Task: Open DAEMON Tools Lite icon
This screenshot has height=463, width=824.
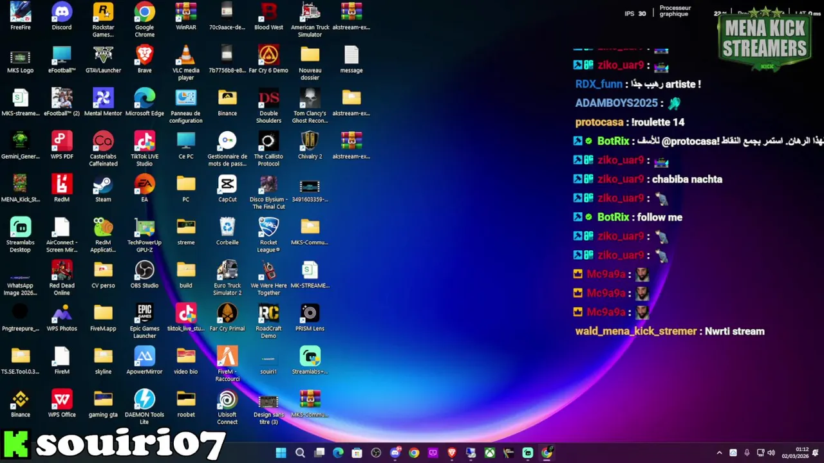Action: [144, 407]
